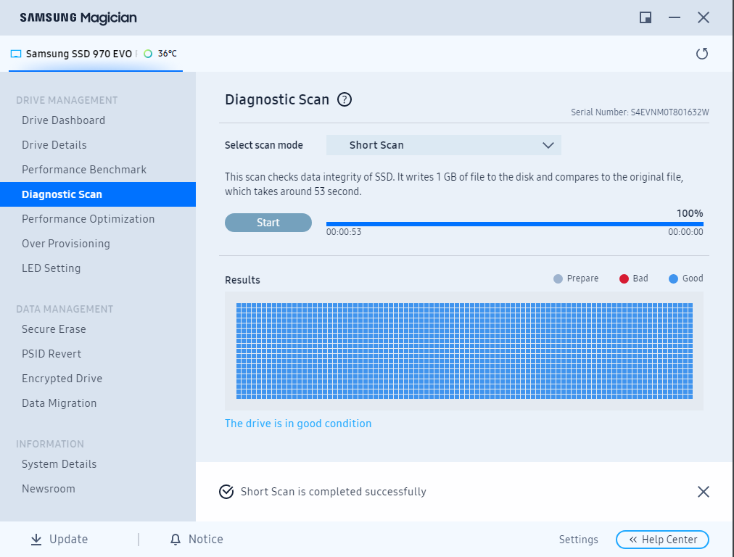Click the Diagnostic Scan help question icon
Screen dimensions: 734x557
(x=345, y=99)
